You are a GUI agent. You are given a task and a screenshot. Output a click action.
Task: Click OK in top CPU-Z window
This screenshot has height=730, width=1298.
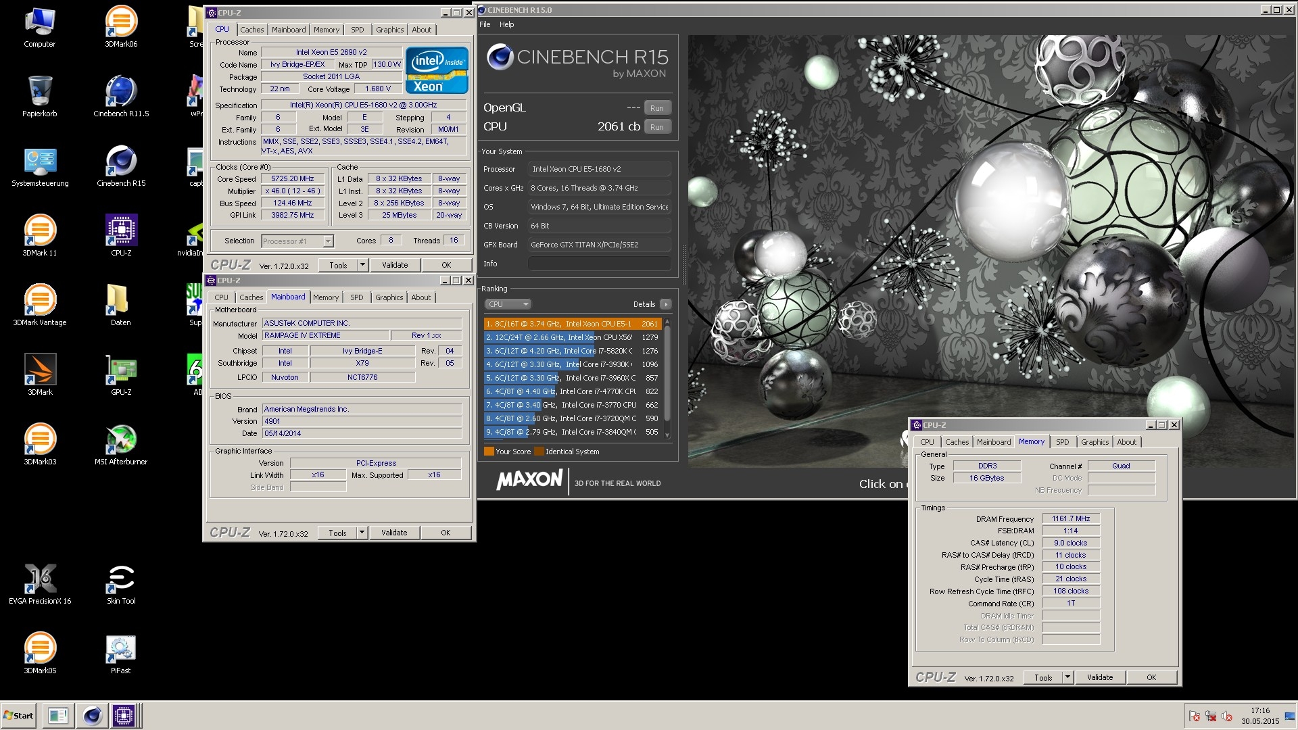[446, 265]
